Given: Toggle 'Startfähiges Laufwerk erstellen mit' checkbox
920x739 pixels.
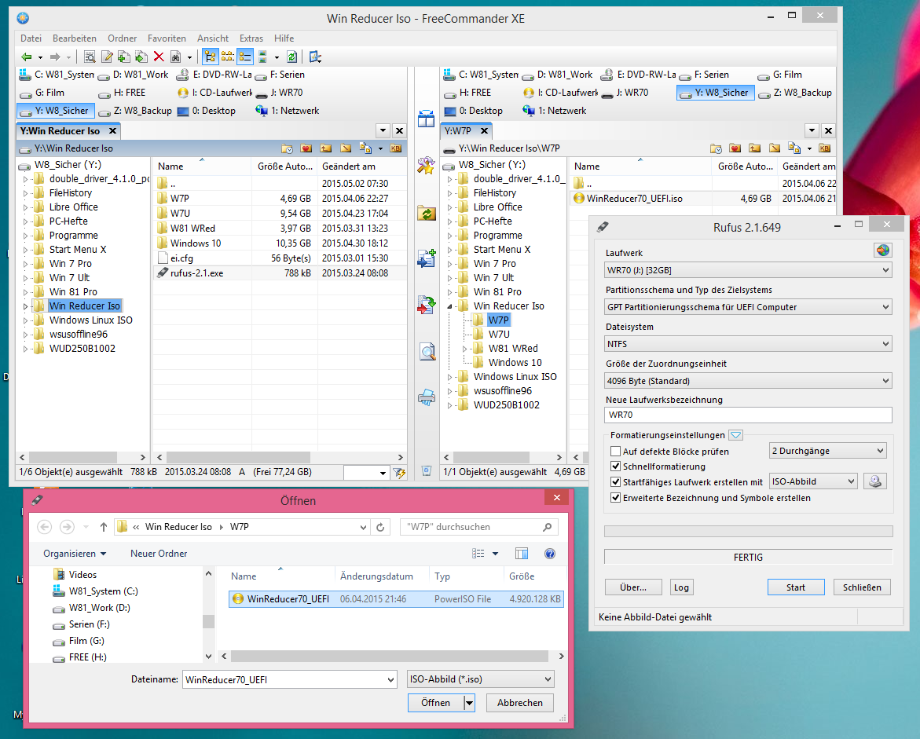Looking at the screenshot, I should 615,482.
